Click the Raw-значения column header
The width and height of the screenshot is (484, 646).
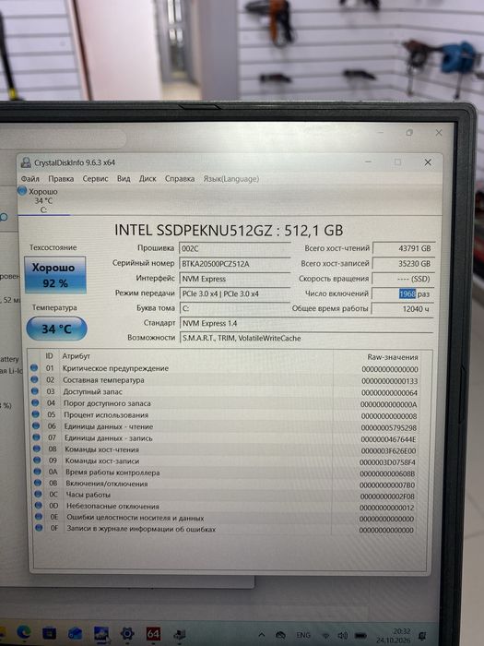393,357
